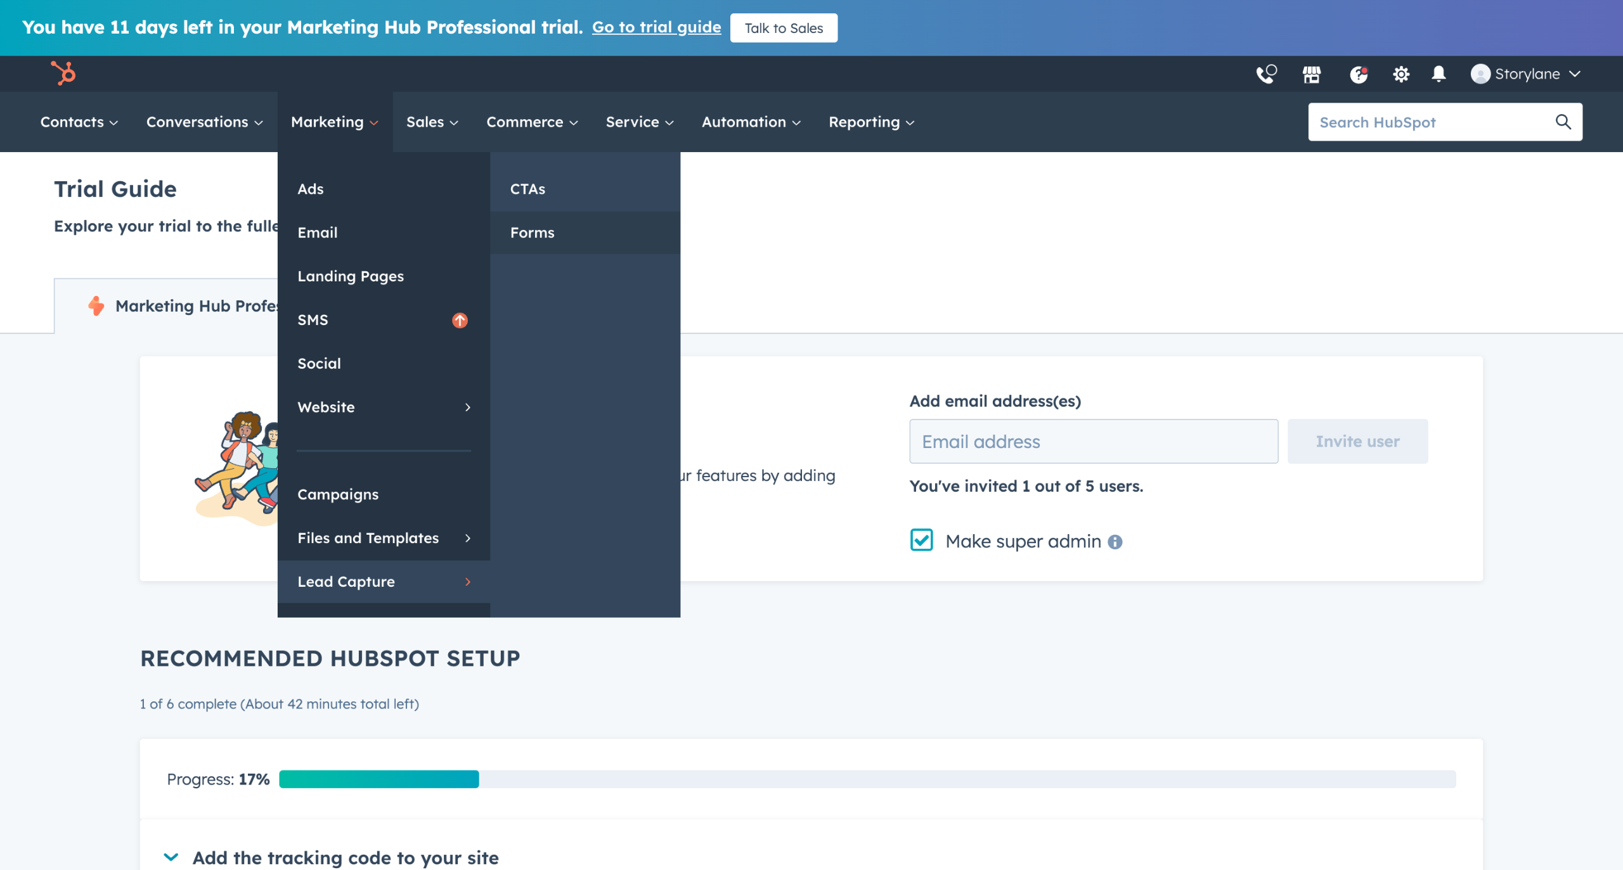Click the Marketing Hub bolt icon
This screenshot has height=870, width=1623.
click(96, 306)
